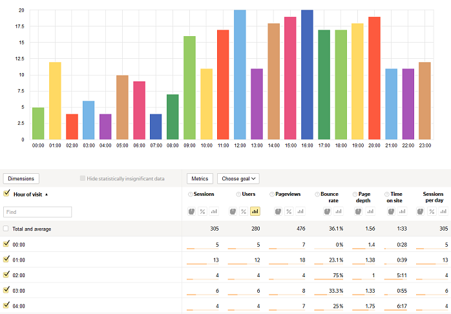451x314 pixels.
Task: Select pie chart icon under Sessions
Action: pos(192,211)
